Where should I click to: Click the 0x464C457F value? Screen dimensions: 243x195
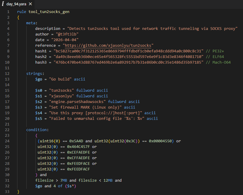79,147
